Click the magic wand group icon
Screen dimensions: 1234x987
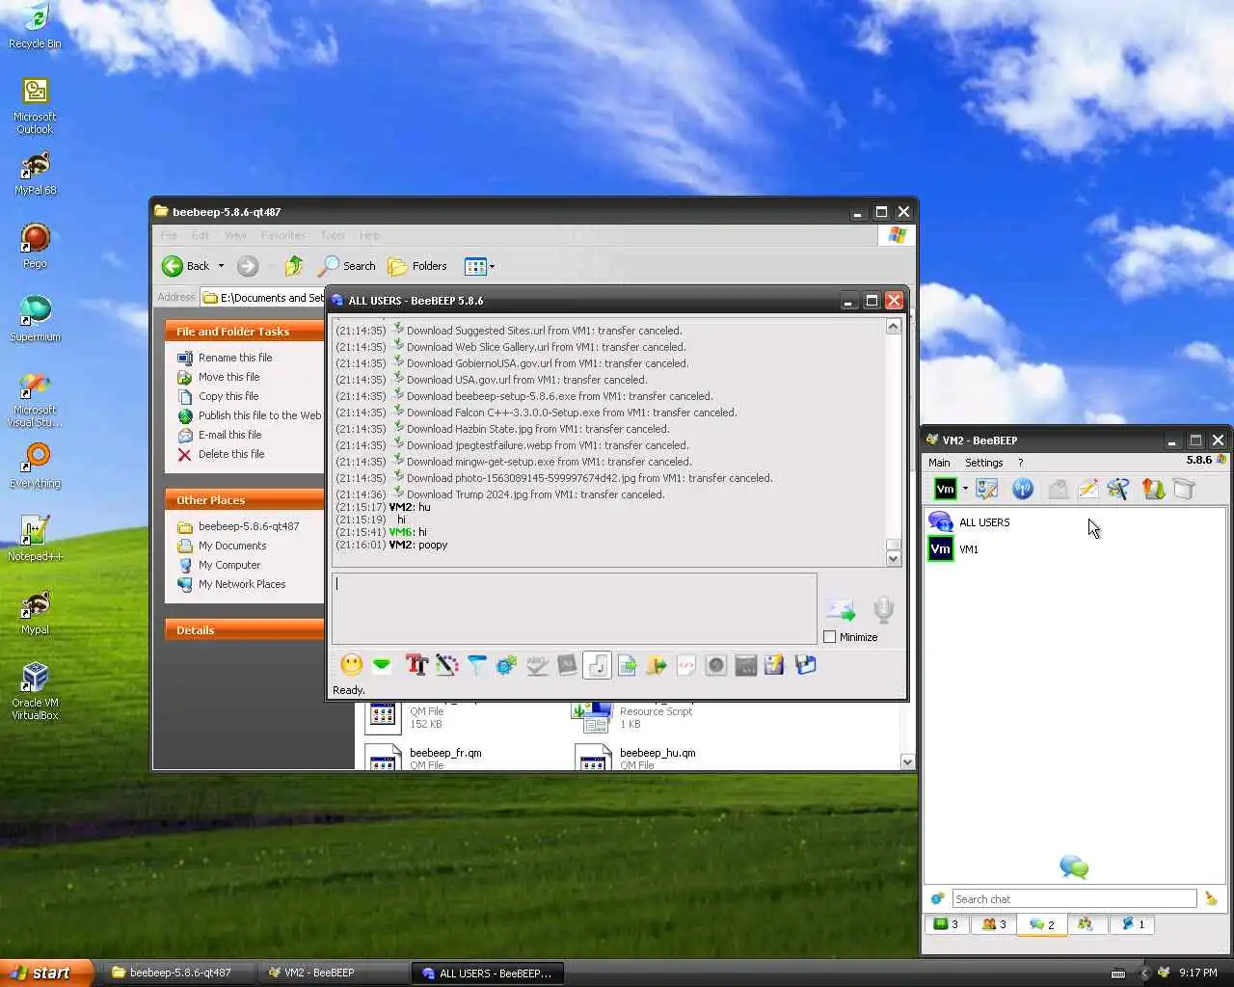(1118, 489)
